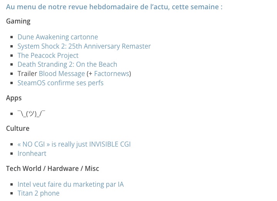Open the Titan 2 phone link
Screen dimensions: 277x201
(x=38, y=193)
